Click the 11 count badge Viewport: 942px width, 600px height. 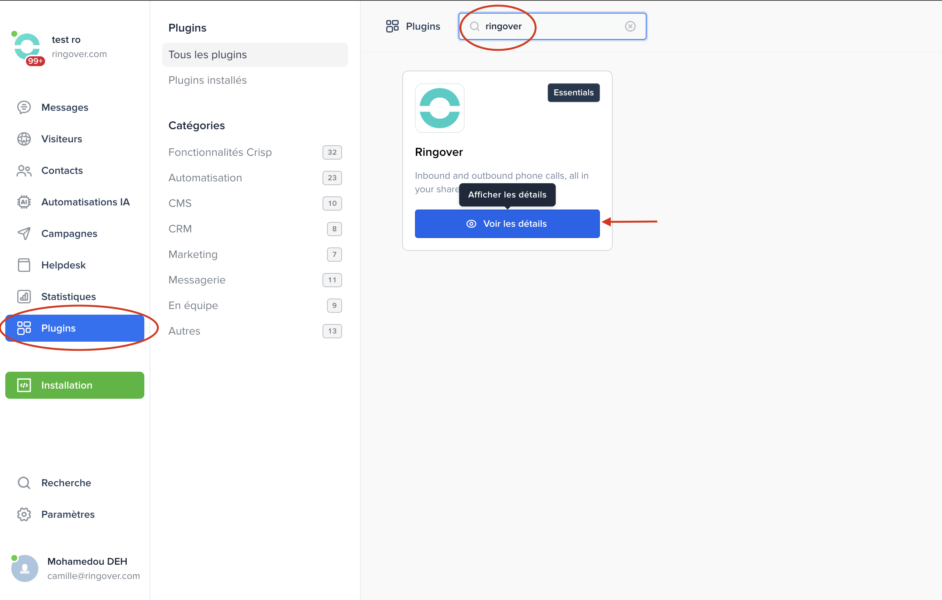point(332,280)
